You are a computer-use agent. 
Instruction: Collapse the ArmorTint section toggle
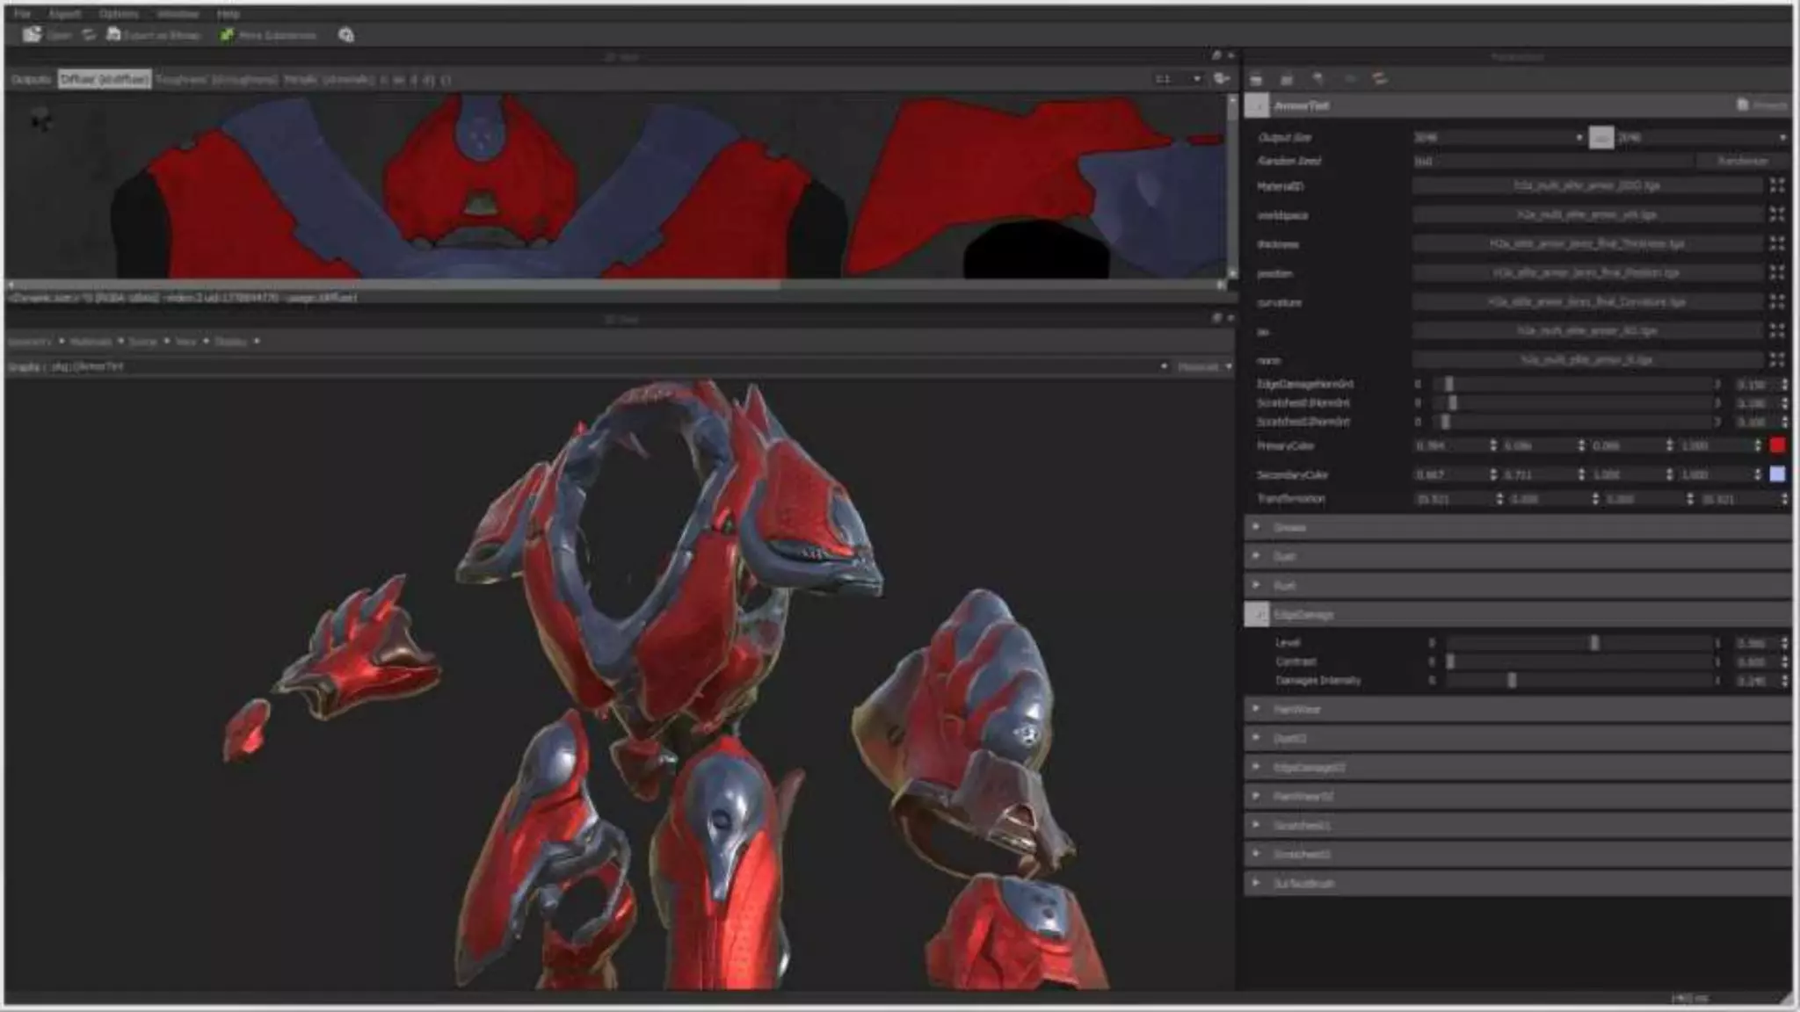pos(1257,106)
